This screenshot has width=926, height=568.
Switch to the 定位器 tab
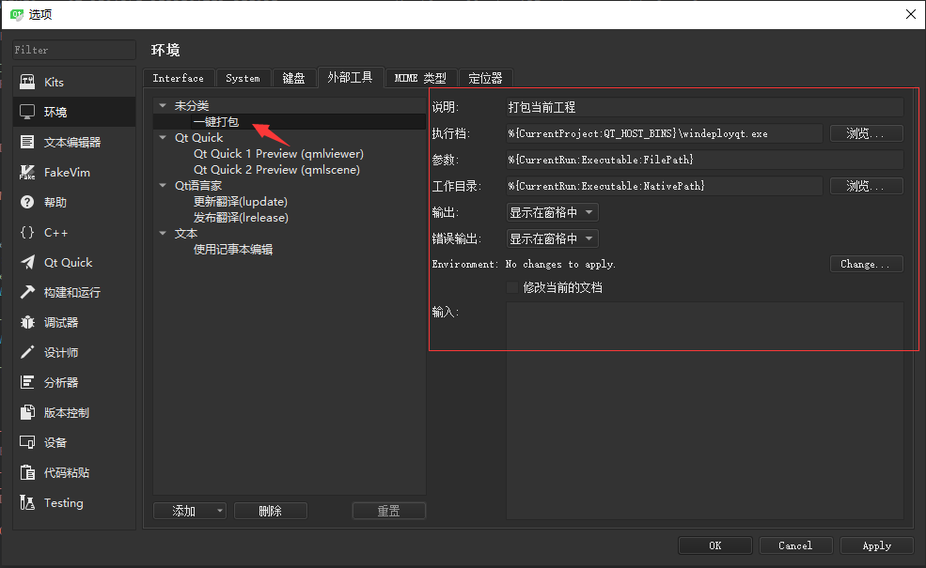(485, 78)
